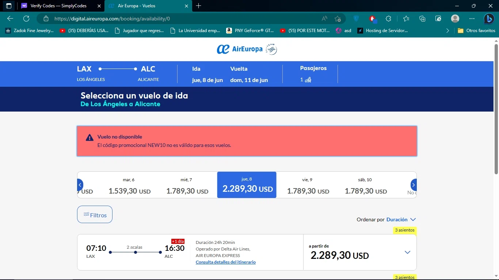The width and height of the screenshot is (499, 280).
Task: Select the Air Europa - Vuelos tab
Action: [x=148, y=6]
